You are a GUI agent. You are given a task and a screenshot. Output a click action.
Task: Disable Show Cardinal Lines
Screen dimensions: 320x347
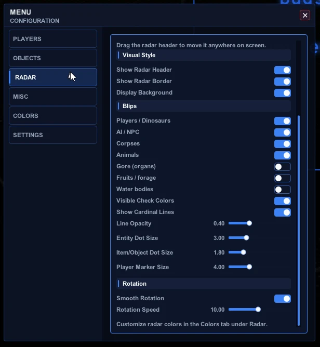pyautogui.click(x=283, y=212)
